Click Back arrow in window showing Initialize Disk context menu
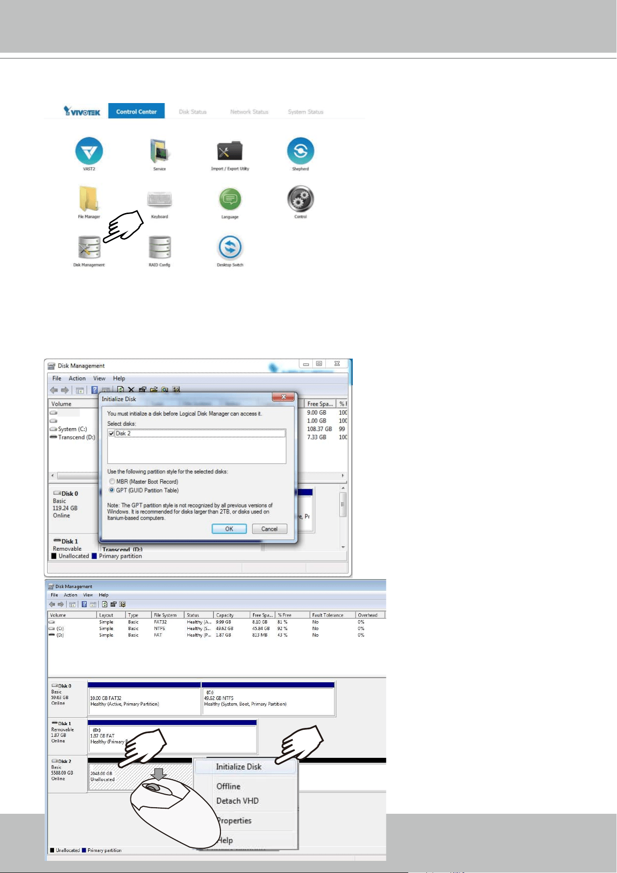 coord(52,604)
